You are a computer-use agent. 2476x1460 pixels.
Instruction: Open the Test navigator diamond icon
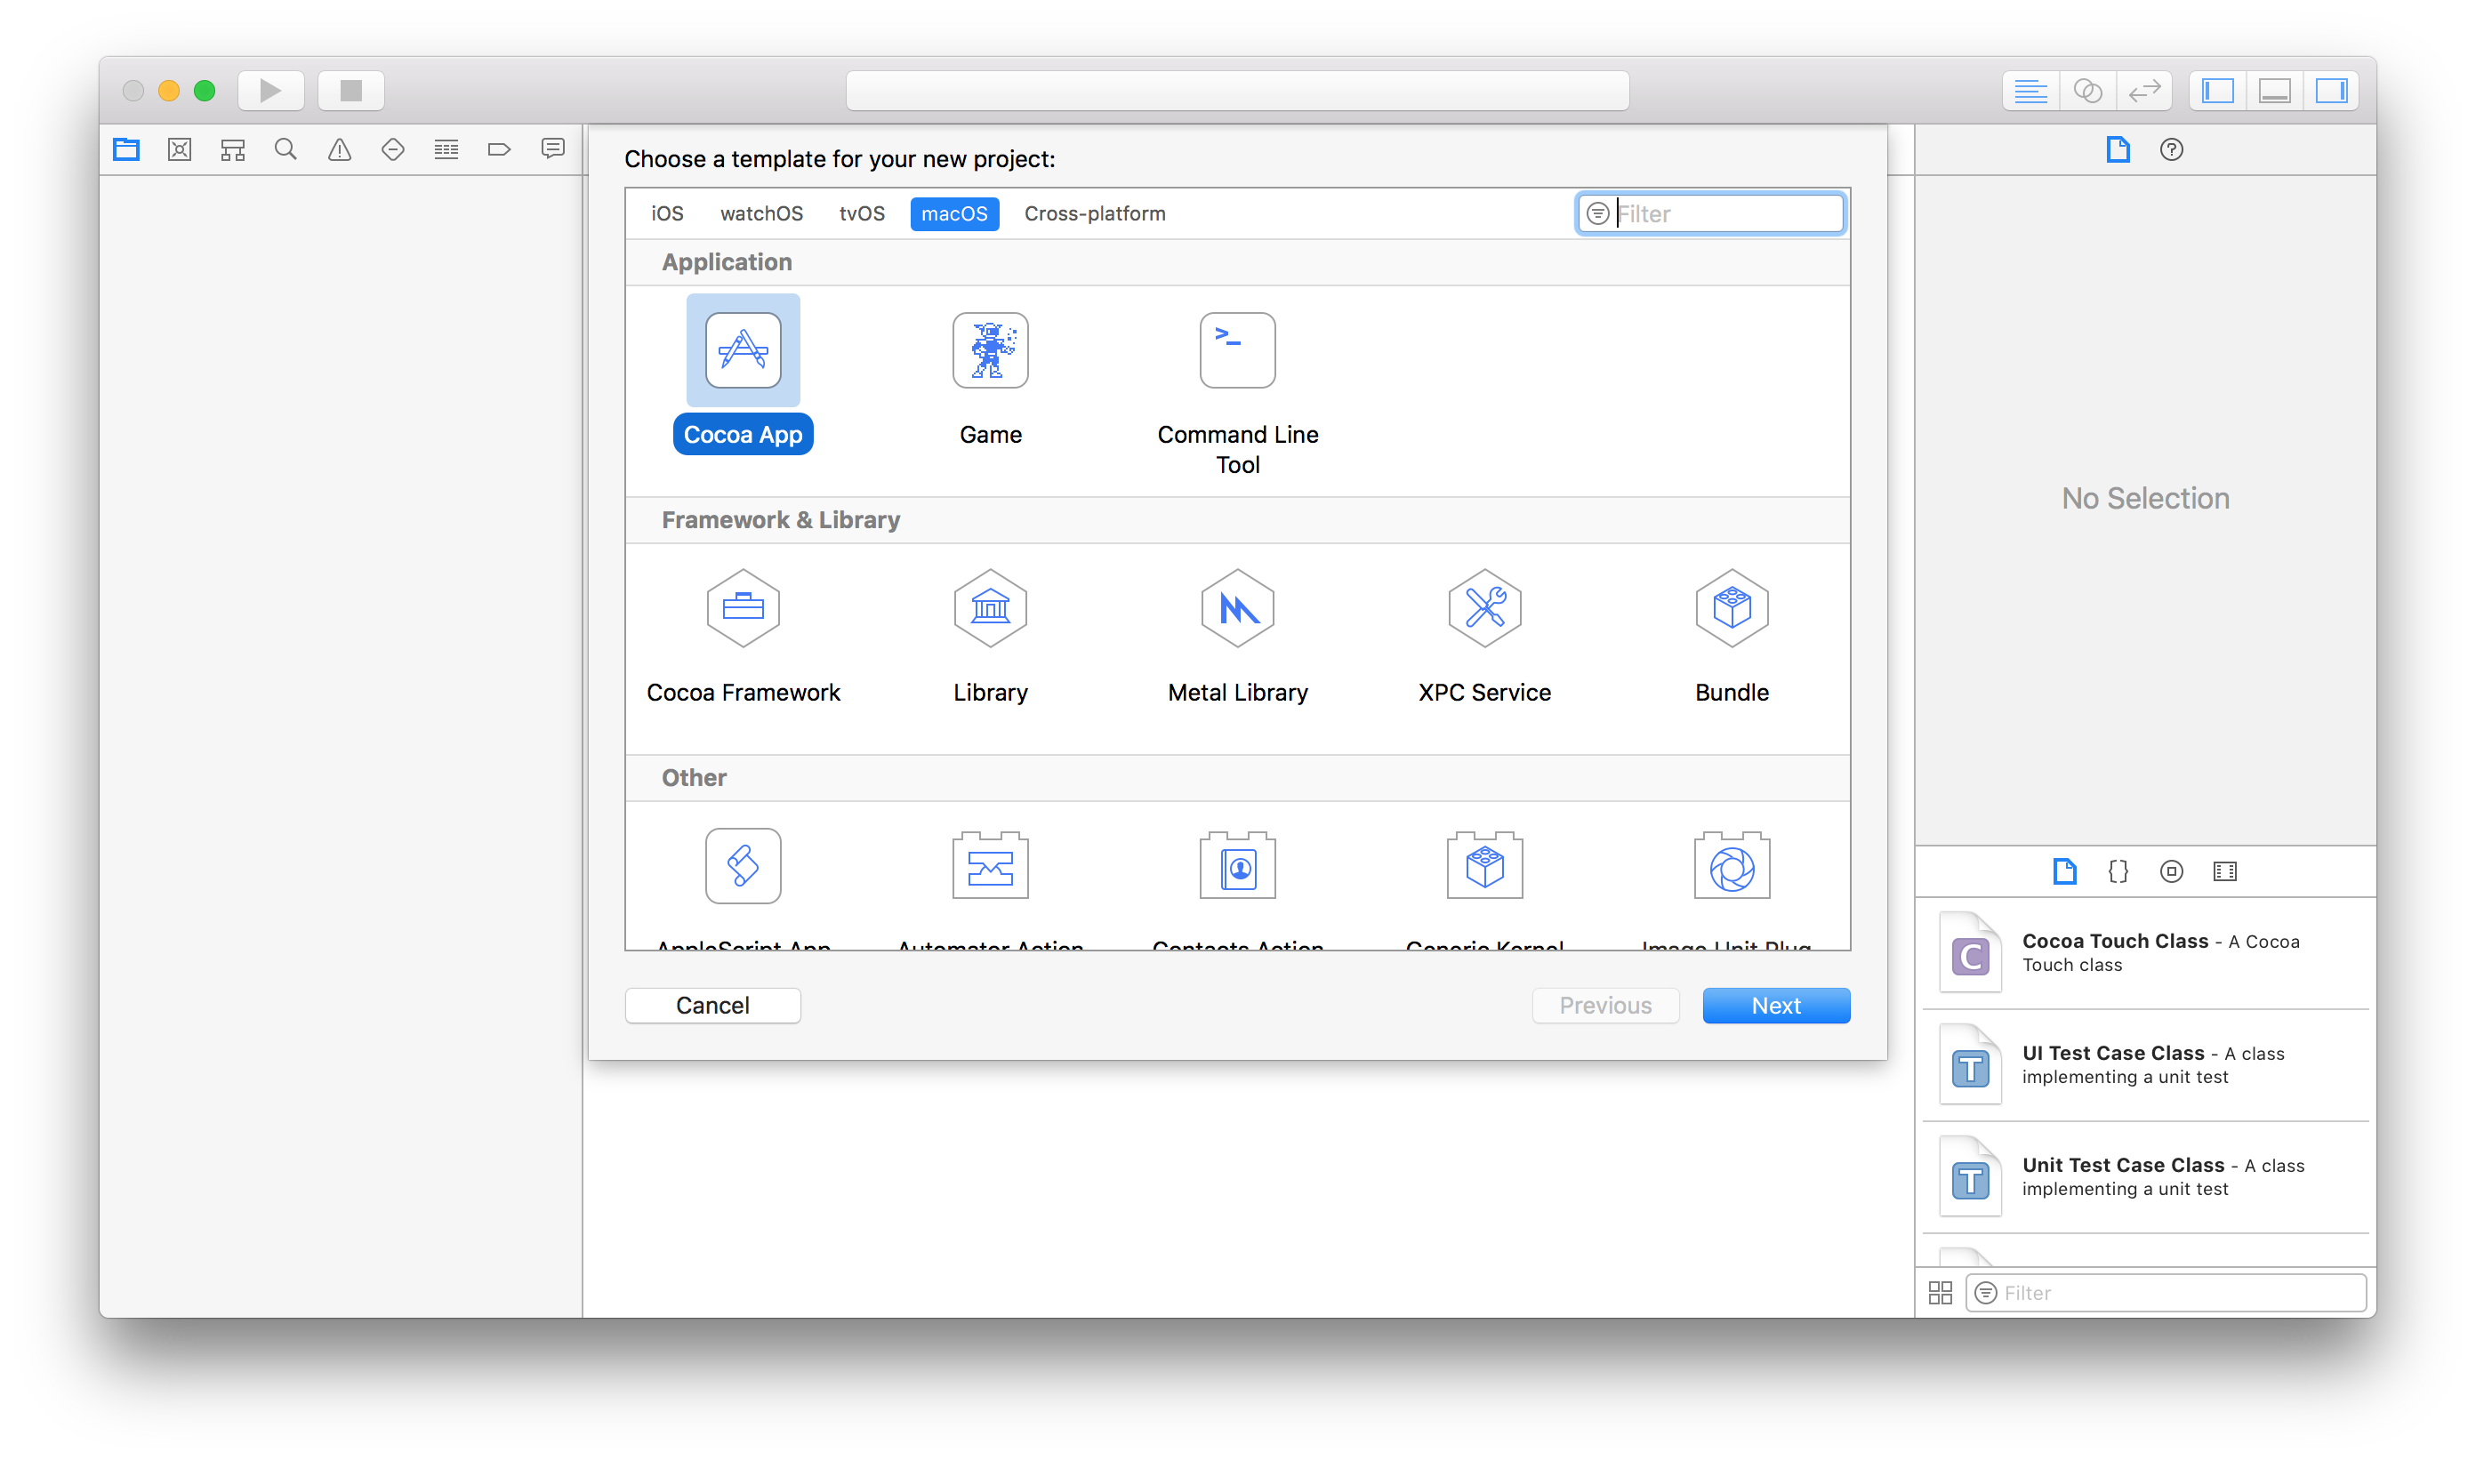pos(393,149)
